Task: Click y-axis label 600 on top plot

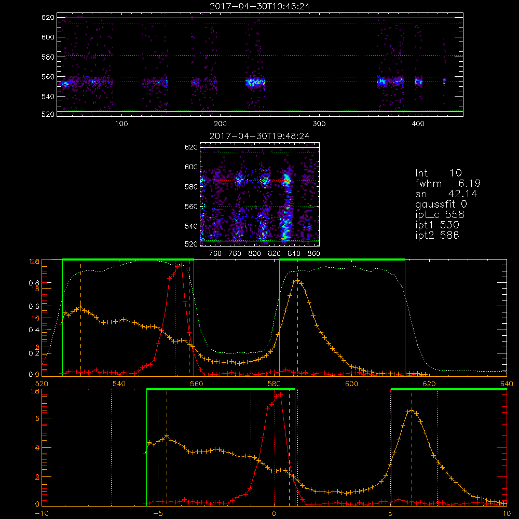Action: pyautogui.click(x=48, y=37)
